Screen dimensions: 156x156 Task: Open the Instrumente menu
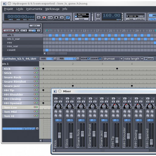click(x=34, y=9)
